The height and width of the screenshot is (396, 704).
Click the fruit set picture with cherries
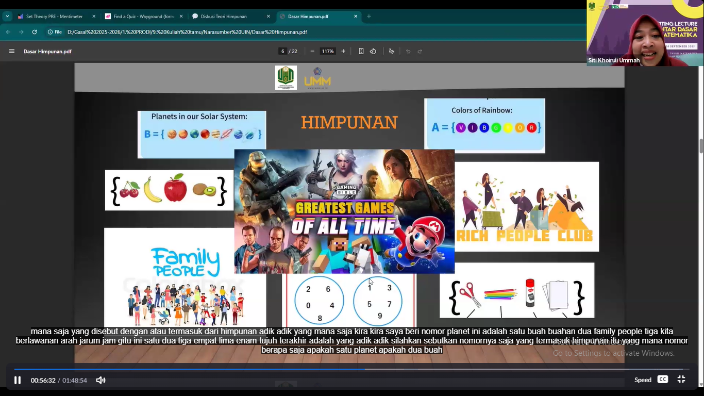click(x=169, y=190)
